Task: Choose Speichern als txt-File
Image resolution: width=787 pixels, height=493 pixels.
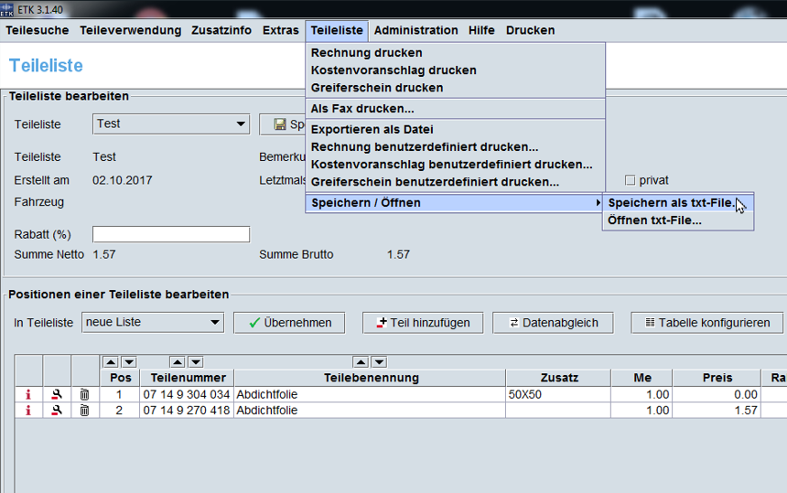Action: tap(677, 203)
